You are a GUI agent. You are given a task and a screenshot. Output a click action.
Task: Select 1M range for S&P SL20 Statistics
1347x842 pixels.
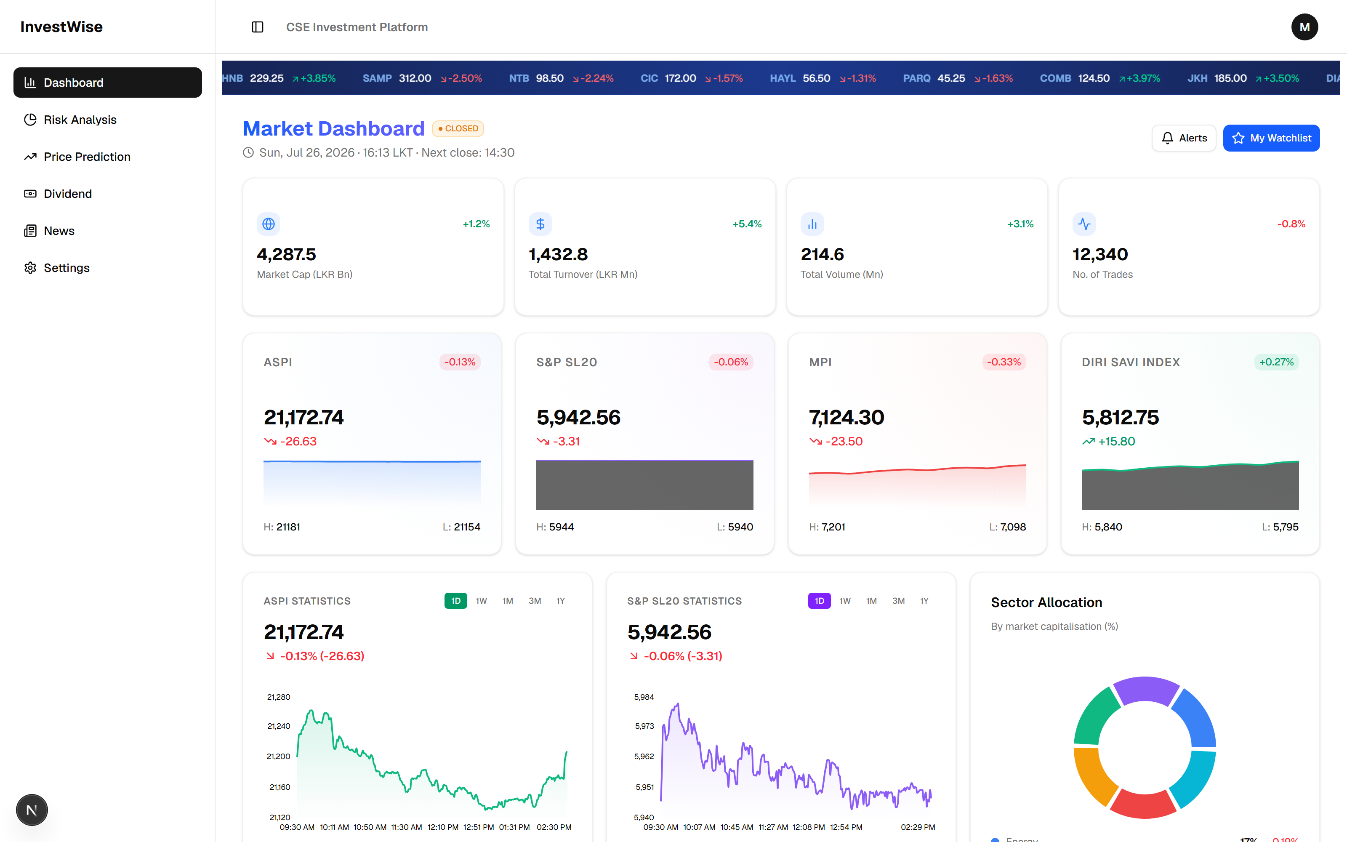[x=871, y=600]
